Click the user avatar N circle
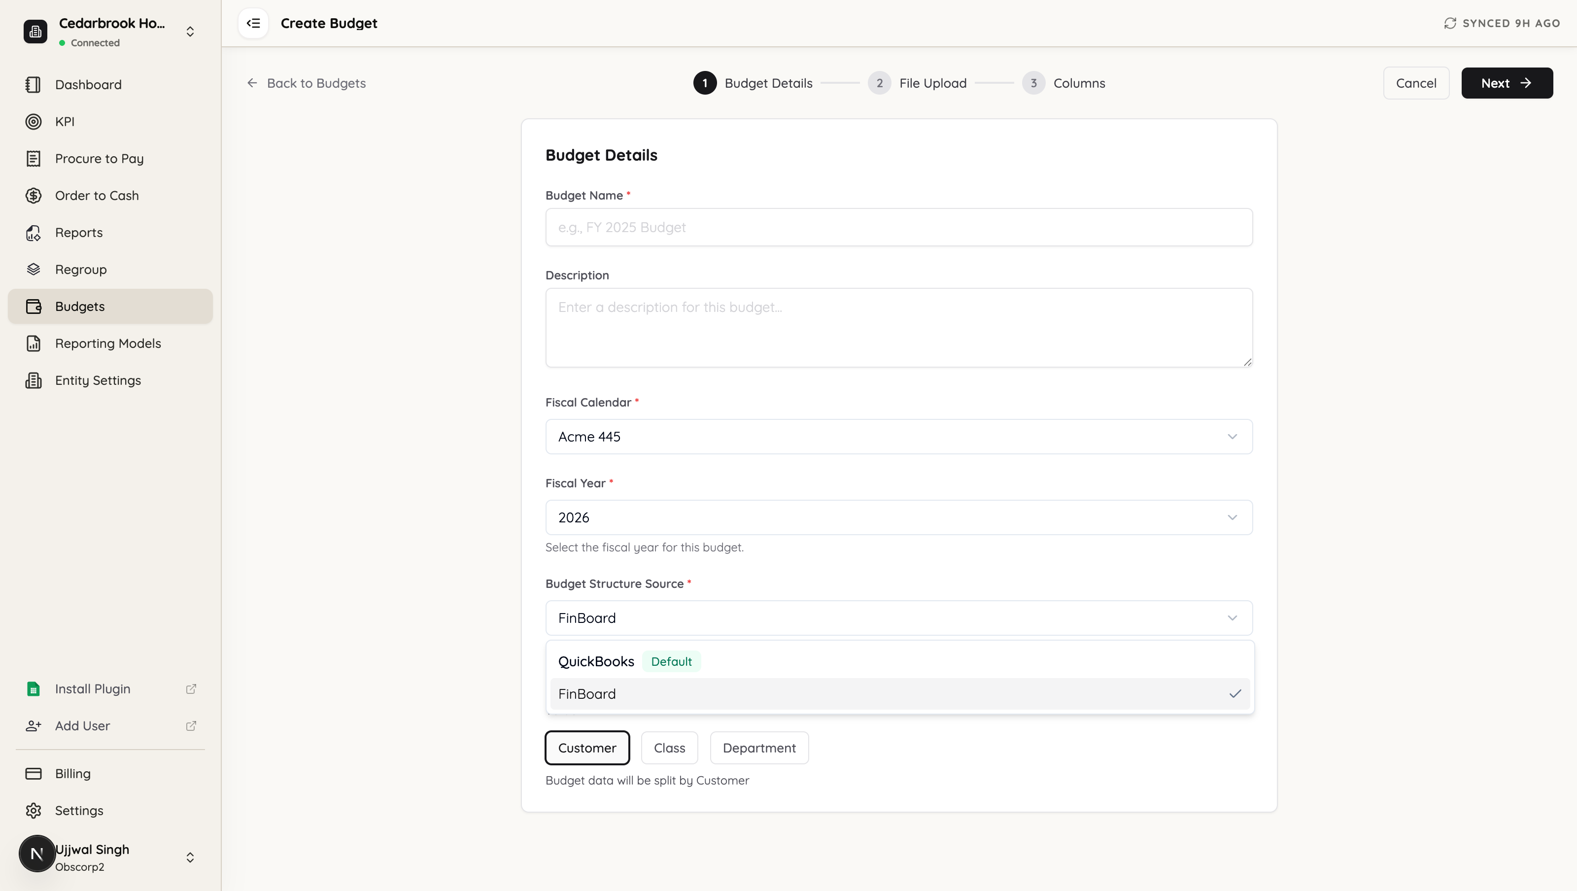The image size is (1577, 891). coord(37,854)
